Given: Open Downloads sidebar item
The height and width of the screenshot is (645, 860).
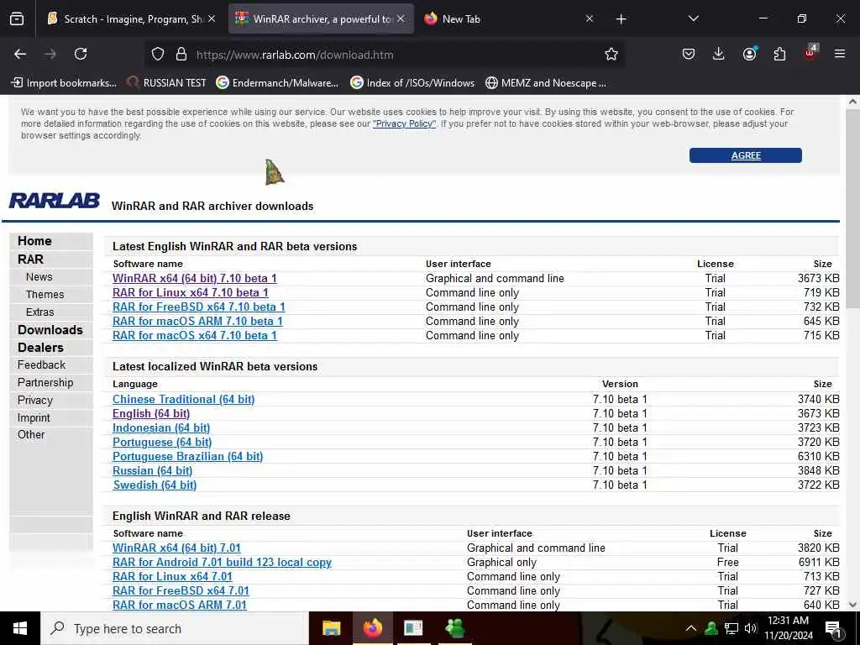Looking at the screenshot, I should coord(50,329).
